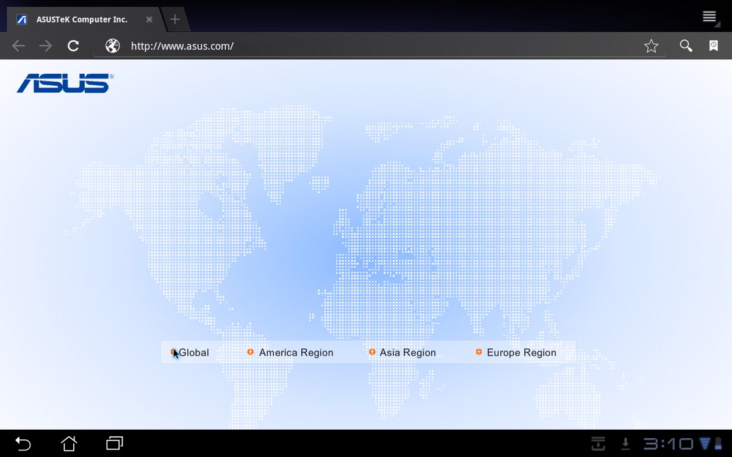Open the bookmarks list icon
The image size is (732, 457).
(x=714, y=46)
